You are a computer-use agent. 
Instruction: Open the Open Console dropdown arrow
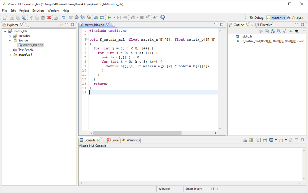point(286,140)
